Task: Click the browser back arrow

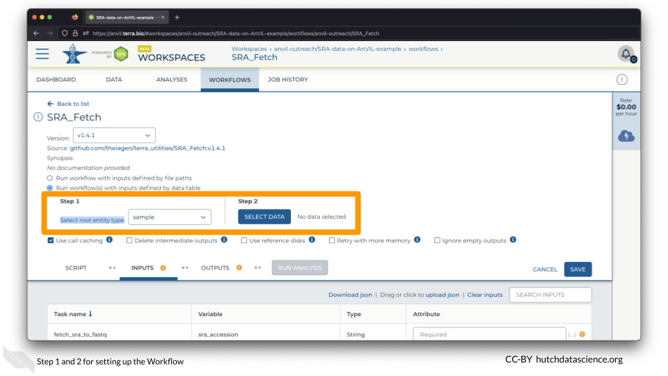Action: point(37,33)
